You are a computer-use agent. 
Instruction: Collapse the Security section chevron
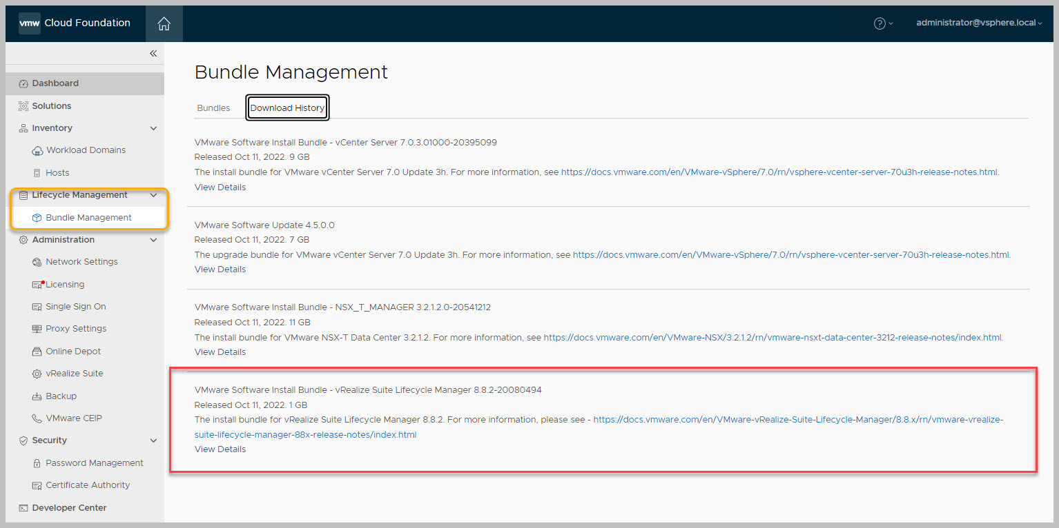pyautogui.click(x=153, y=440)
